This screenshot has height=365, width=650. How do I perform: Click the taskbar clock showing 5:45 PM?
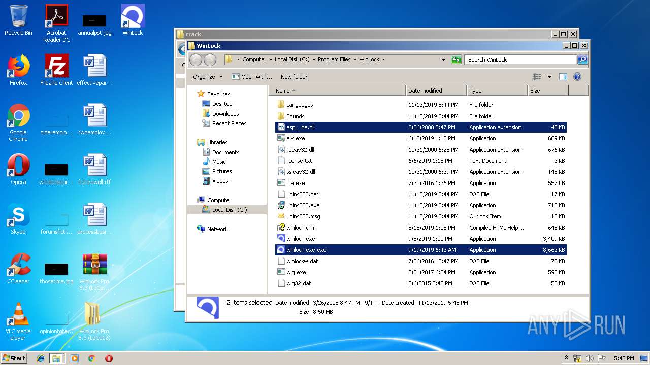[624, 358]
